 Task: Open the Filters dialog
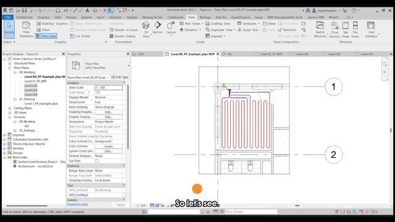tap(43, 30)
